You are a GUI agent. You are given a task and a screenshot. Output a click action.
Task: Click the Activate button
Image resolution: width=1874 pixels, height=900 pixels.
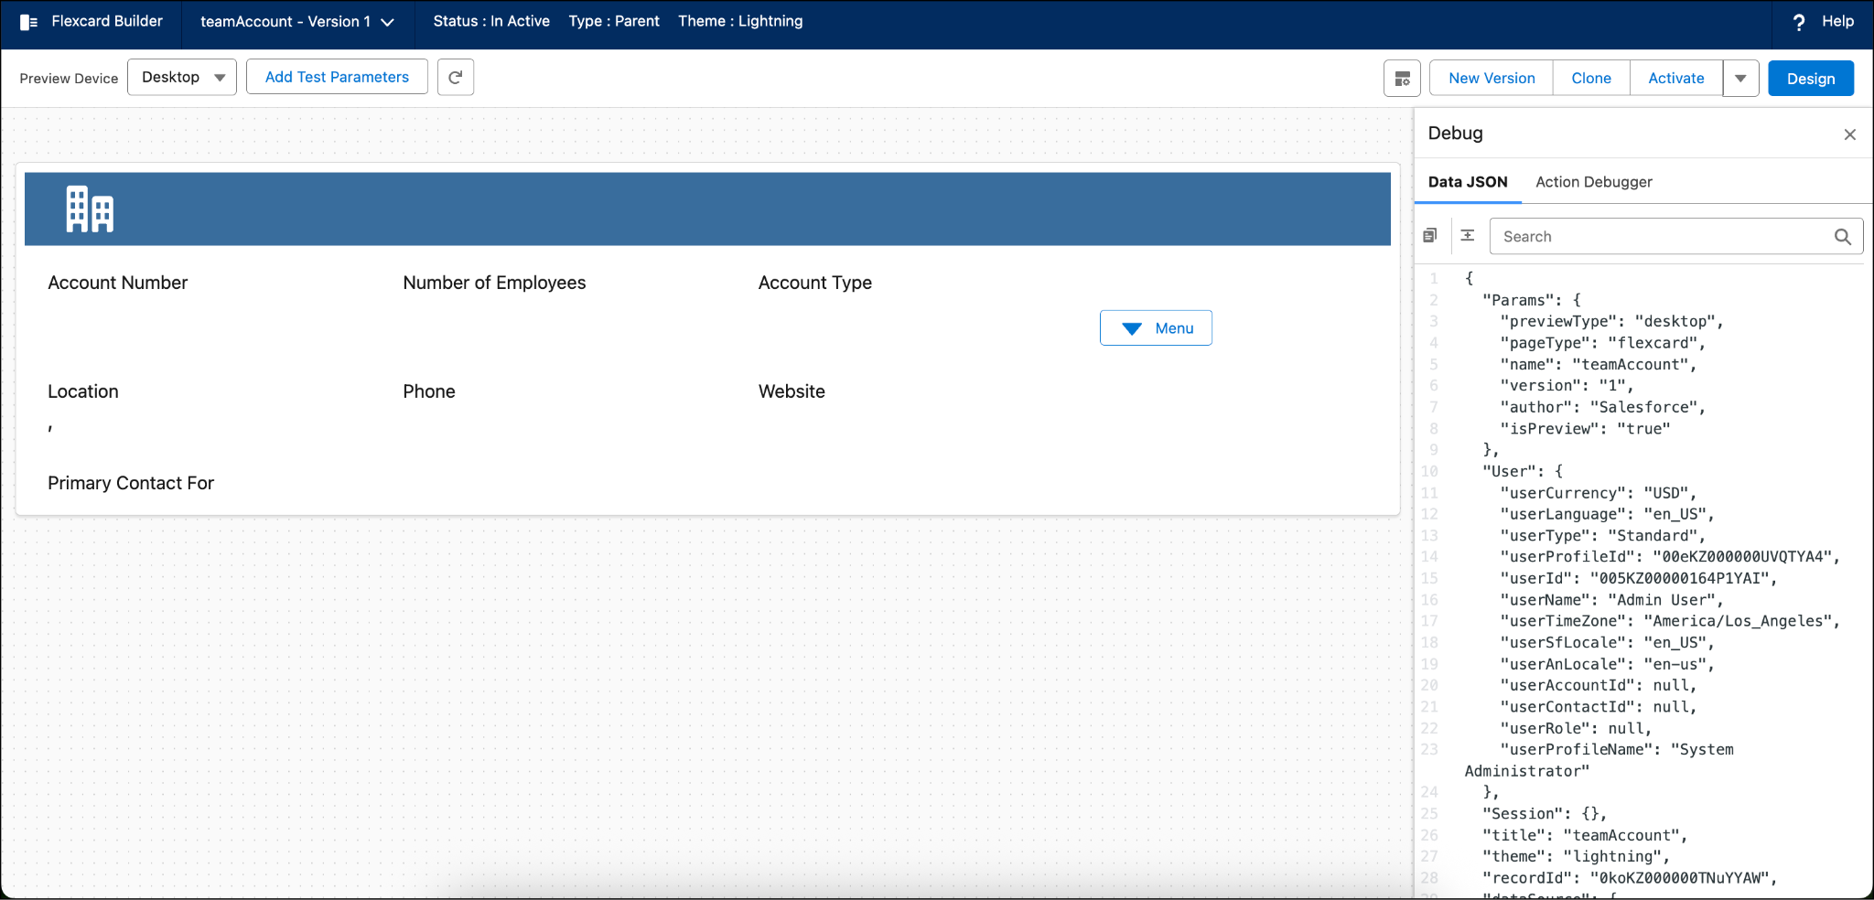coord(1676,79)
